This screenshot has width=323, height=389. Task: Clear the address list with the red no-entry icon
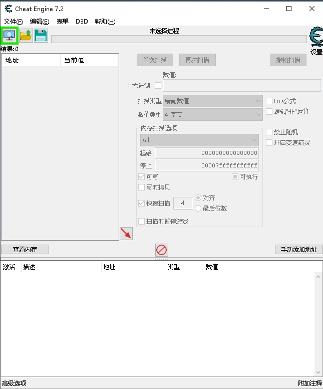(162, 250)
